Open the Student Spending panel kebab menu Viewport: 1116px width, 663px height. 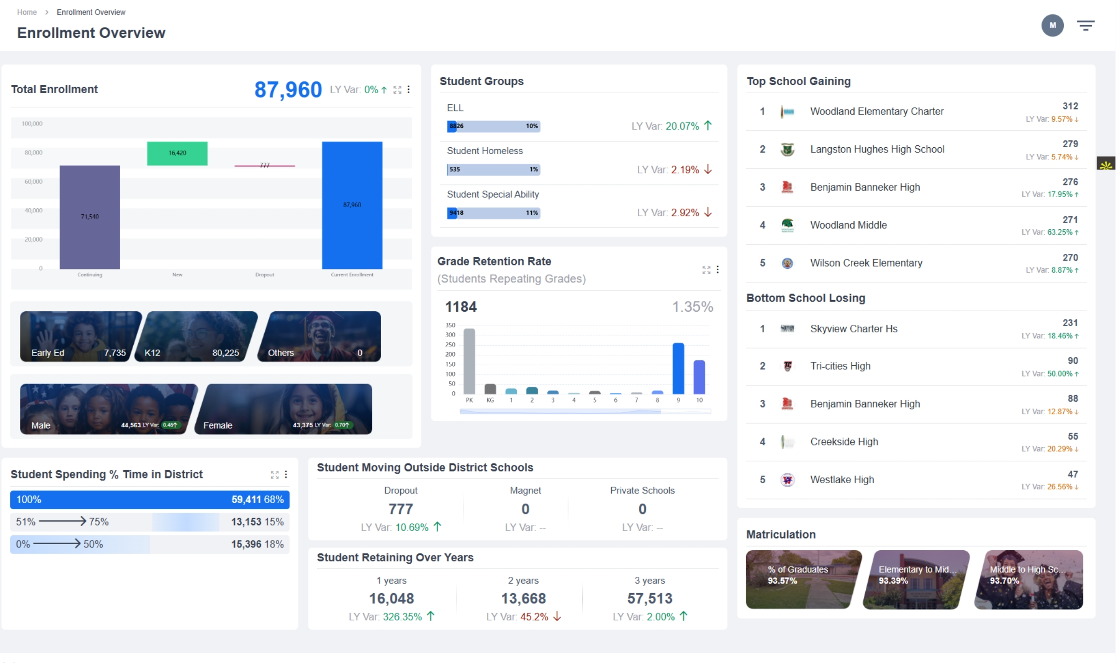click(x=286, y=474)
